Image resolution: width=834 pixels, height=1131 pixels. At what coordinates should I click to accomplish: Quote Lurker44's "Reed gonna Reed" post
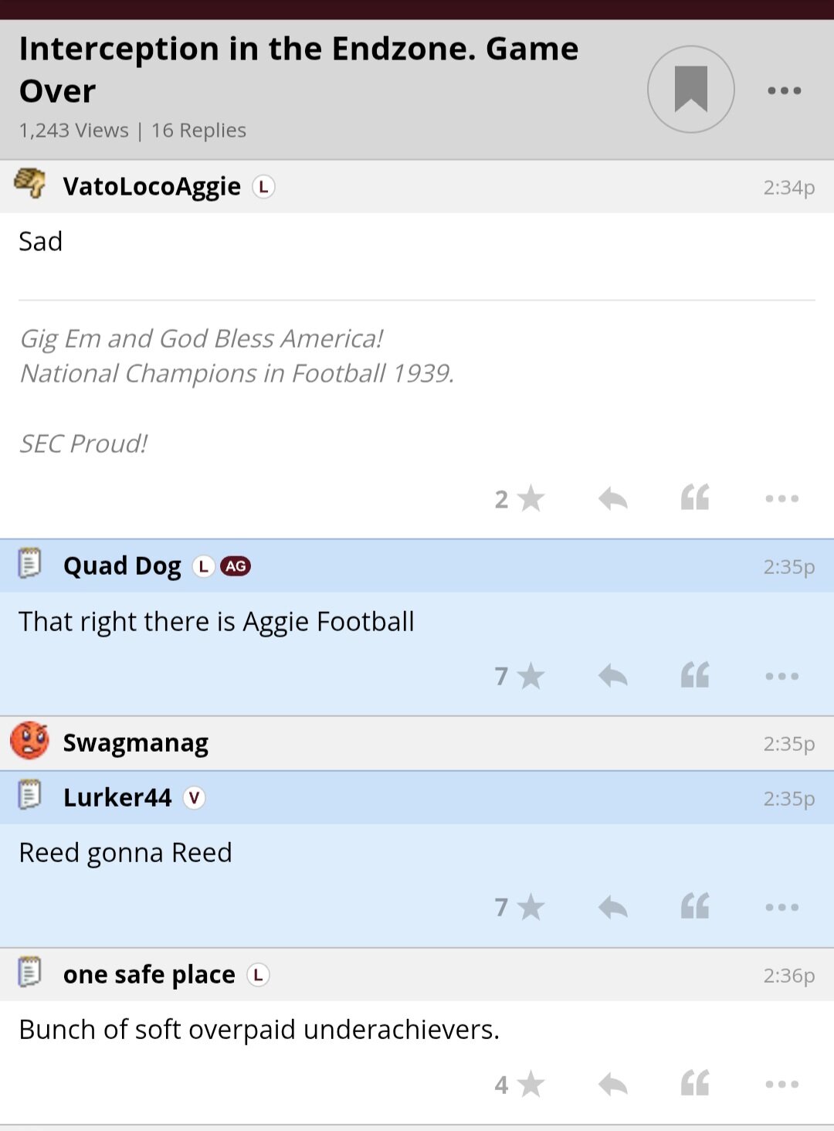(695, 907)
